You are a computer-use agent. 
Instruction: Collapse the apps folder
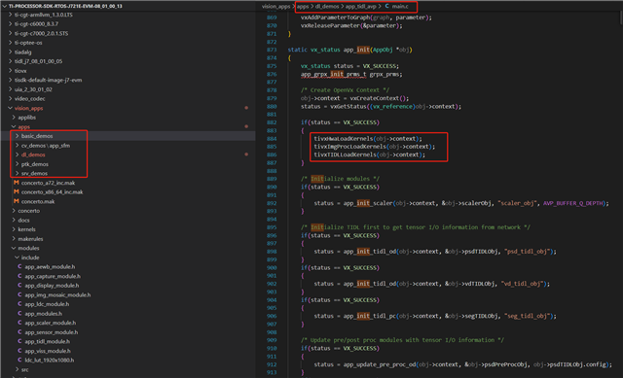coord(14,126)
